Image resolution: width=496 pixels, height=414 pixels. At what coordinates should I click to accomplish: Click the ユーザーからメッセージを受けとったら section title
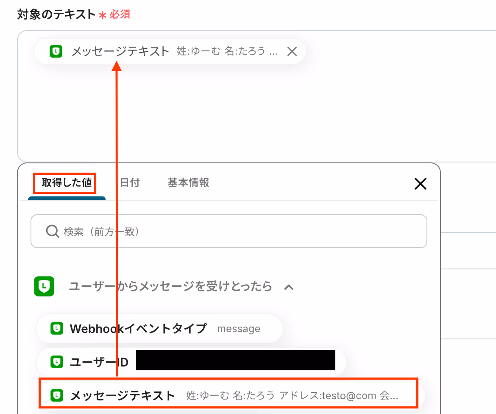click(x=170, y=286)
